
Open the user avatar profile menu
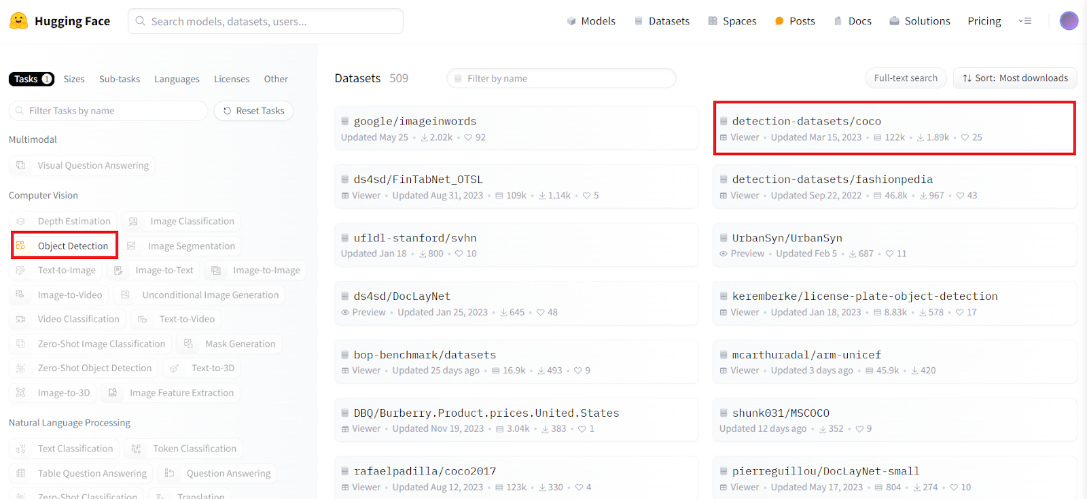(1069, 21)
